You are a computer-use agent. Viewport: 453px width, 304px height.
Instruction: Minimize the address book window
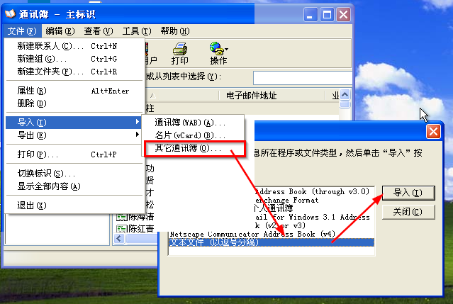pyautogui.click(x=311, y=14)
